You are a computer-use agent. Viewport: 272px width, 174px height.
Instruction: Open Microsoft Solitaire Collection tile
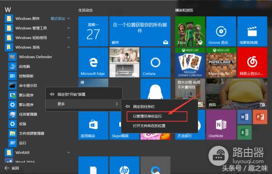click(190, 62)
